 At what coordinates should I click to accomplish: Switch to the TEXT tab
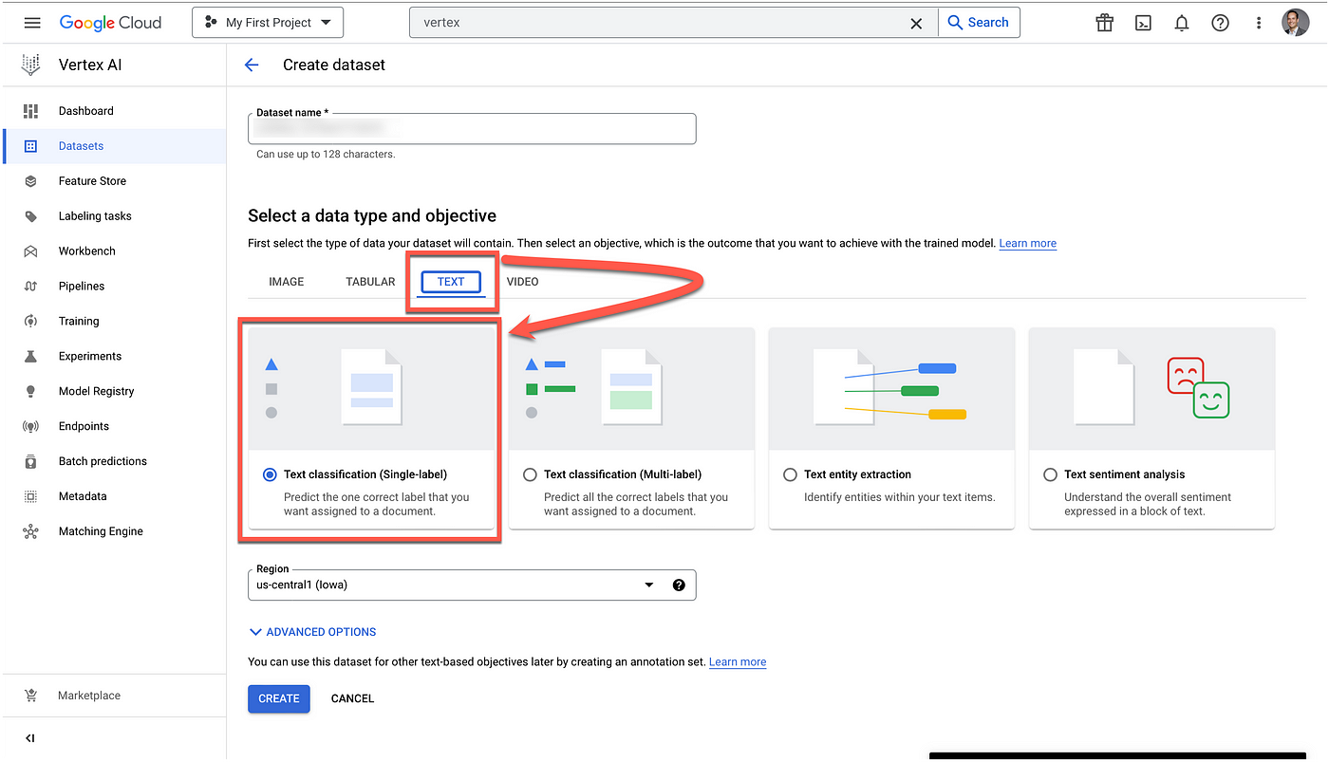pyautogui.click(x=451, y=282)
